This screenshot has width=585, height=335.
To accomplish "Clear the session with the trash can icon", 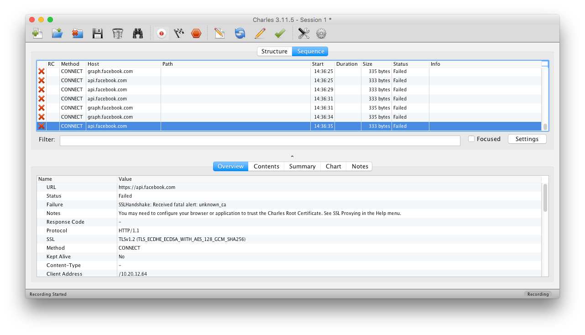I will click(x=118, y=33).
